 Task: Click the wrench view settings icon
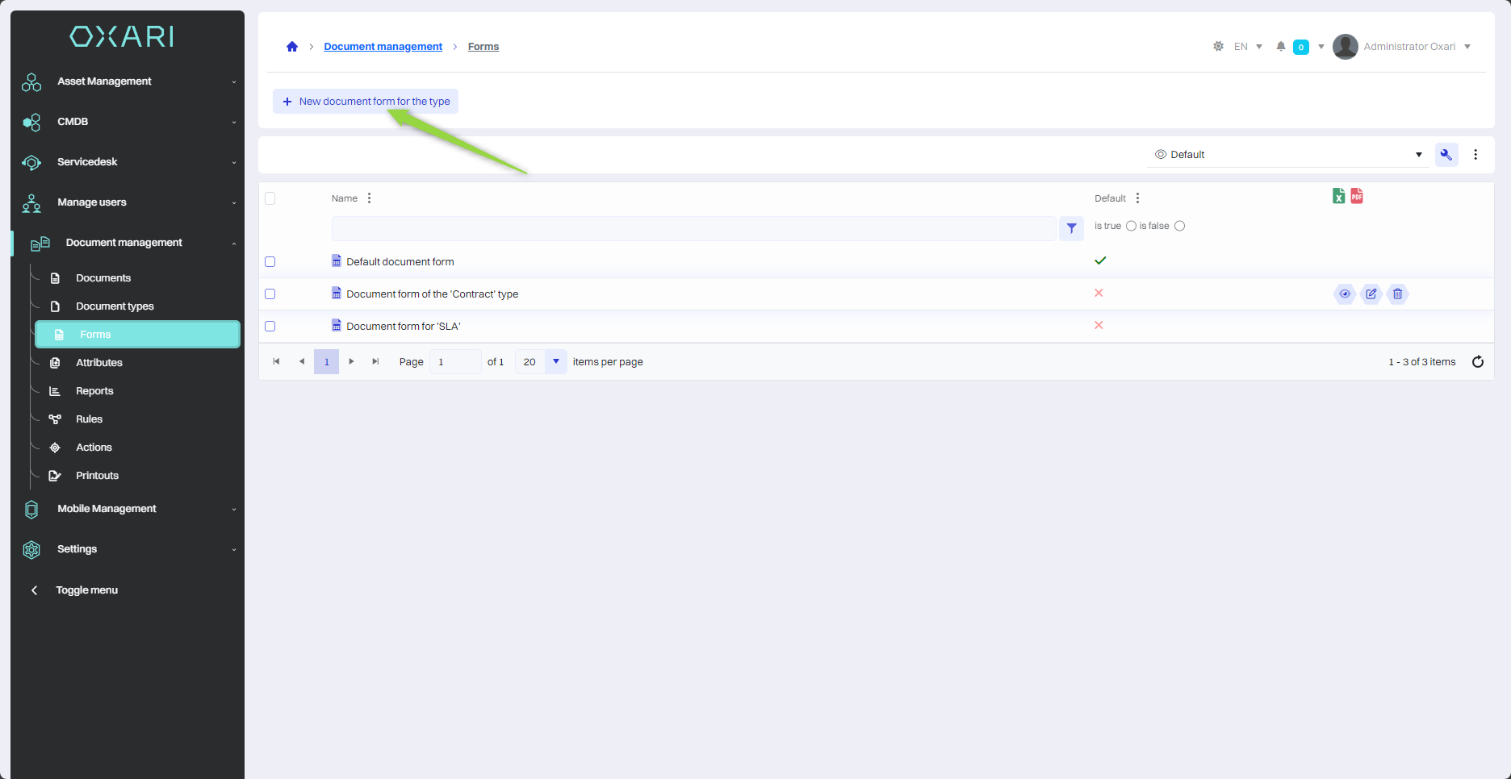click(x=1446, y=155)
